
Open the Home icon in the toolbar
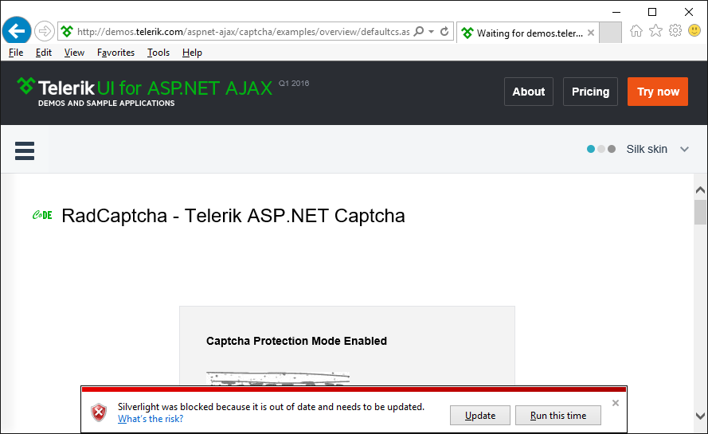tap(636, 31)
